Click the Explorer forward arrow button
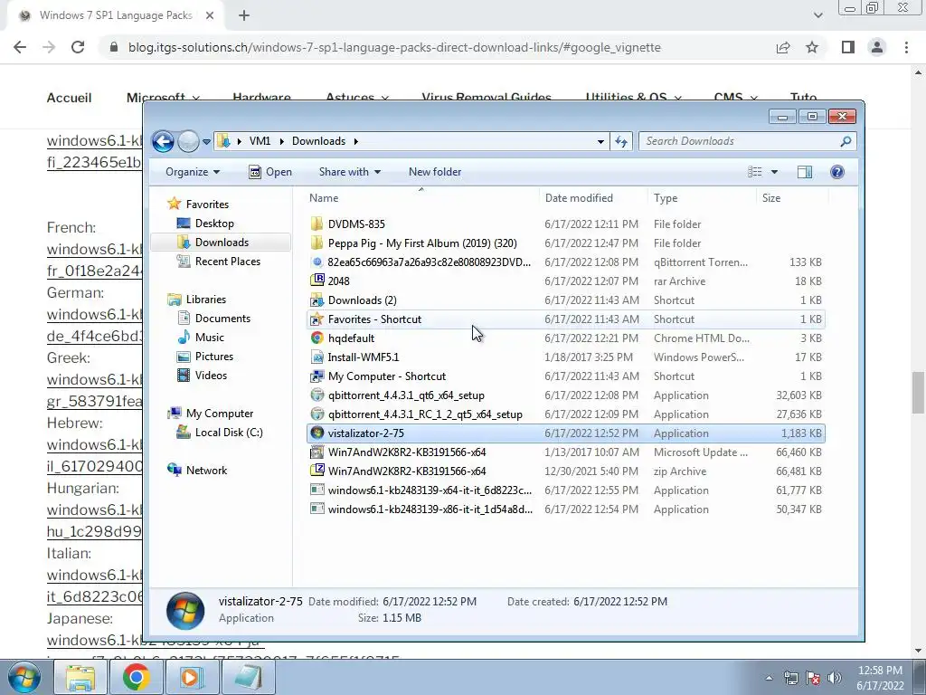 [188, 141]
